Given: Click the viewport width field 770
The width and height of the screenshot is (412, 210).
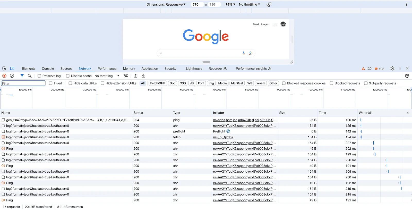Looking at the screenshot, I should pos(197,4).
